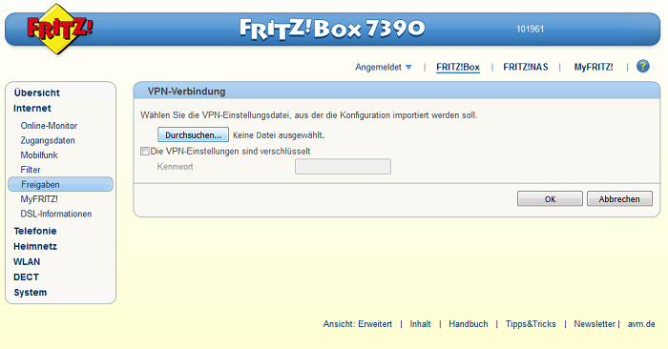Open FRITZ!NAS from top navigation
668x349 pixels.
click(x=526, y=68)
